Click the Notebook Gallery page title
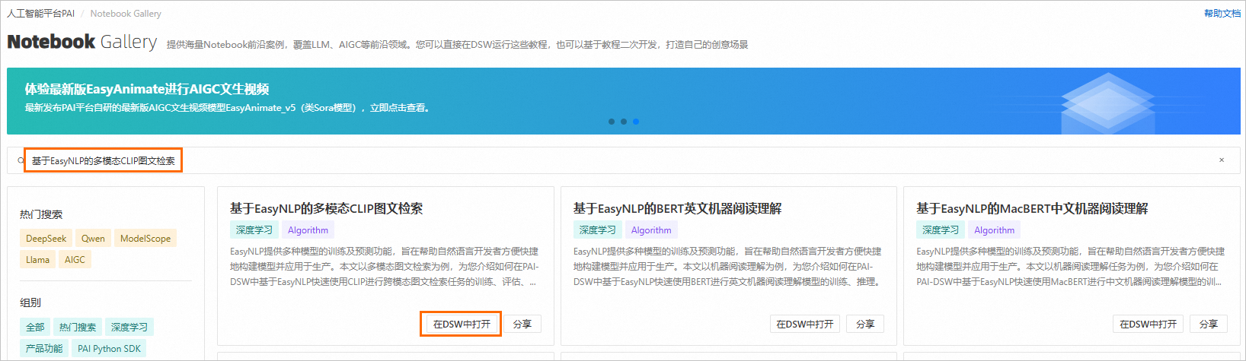Viewport: 1246px width, 361px height. tap(82, 42)
